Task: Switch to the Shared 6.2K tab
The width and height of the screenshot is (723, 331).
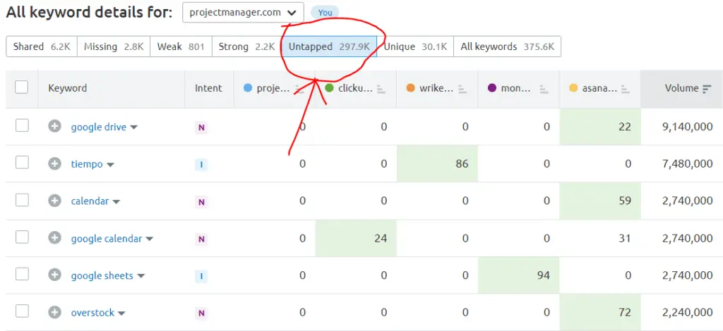Action: (x=42, y=46)
